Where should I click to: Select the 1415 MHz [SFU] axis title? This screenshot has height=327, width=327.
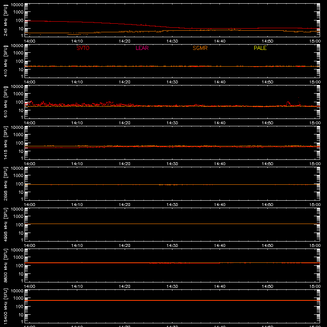[5, 143]
